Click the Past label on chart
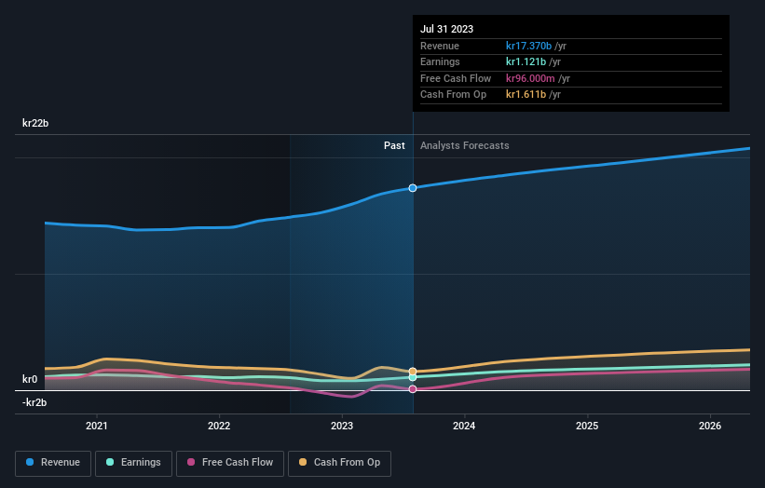The image size is (765, 488). (394, 146)
